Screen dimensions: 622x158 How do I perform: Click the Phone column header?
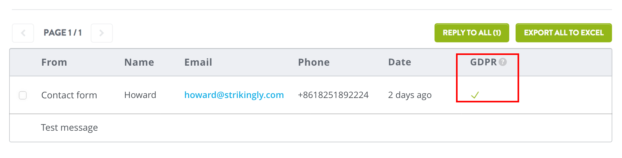314,62
